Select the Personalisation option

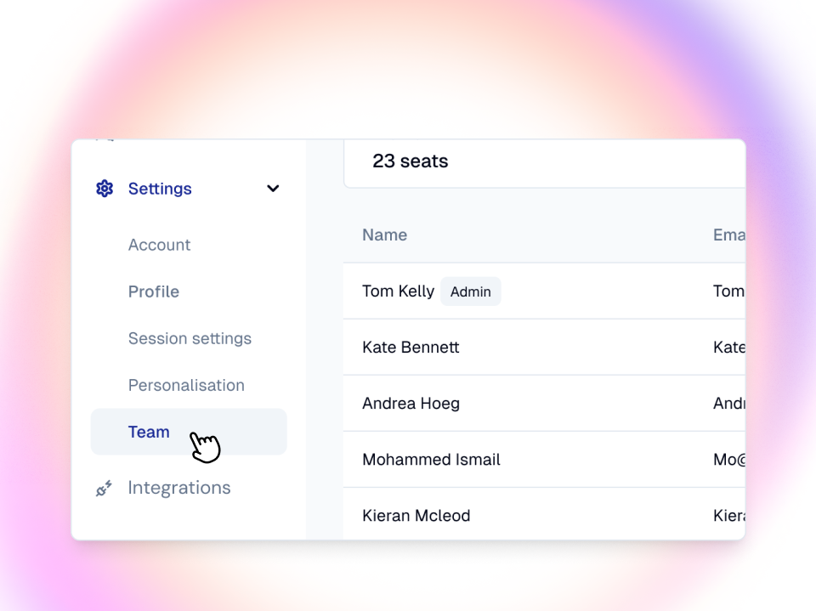(186, 385)
